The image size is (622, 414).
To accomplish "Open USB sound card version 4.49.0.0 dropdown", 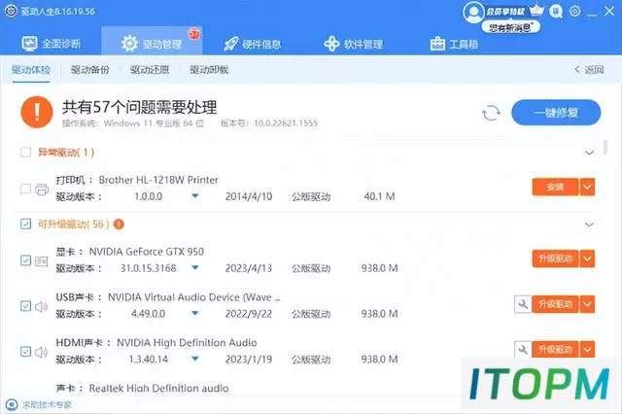I will 195,313.
